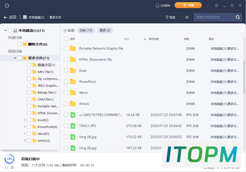Check the TIMG1.JPG file checkbox
Screen dimensions: 246x172
point(66,126)
